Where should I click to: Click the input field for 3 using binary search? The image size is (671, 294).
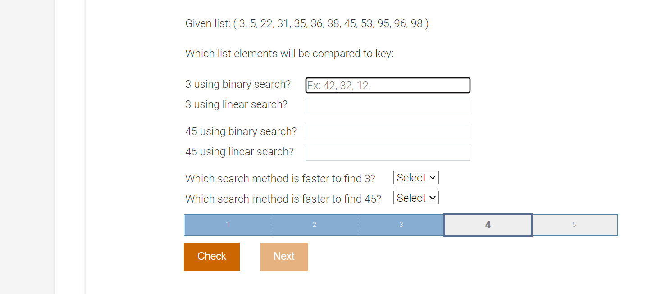tap(388, 85)
